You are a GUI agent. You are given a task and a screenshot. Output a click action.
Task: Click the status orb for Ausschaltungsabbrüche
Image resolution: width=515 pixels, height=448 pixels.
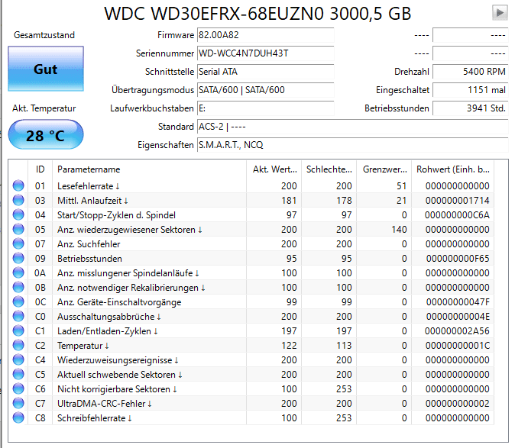coord(18,316)
